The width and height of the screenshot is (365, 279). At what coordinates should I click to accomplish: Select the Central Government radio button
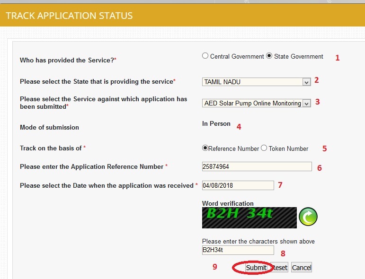click(x=205, y=56)
